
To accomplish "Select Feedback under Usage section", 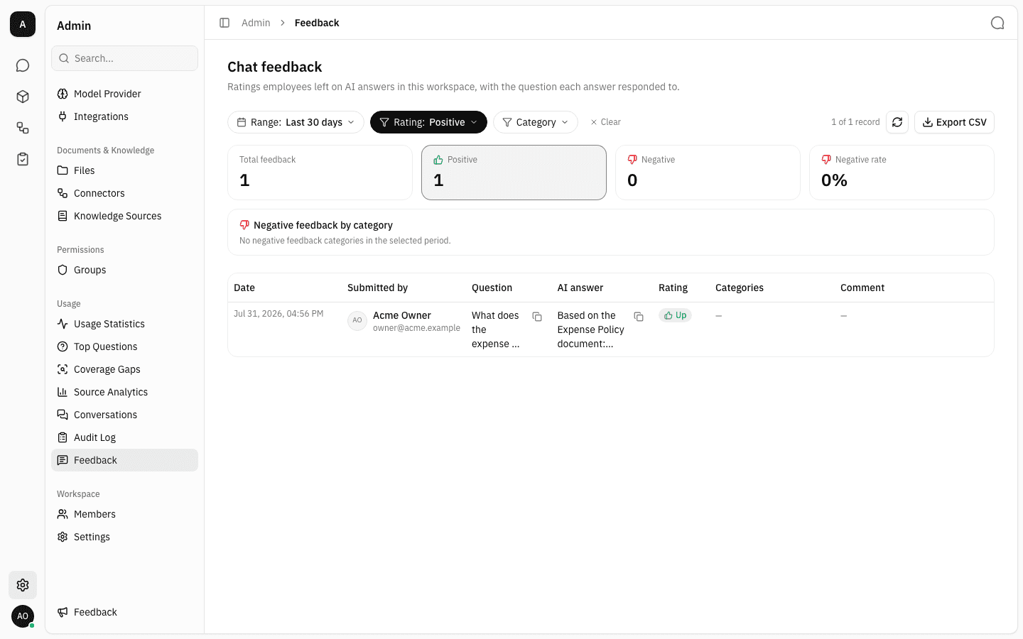I will click(x=124, y=460).
